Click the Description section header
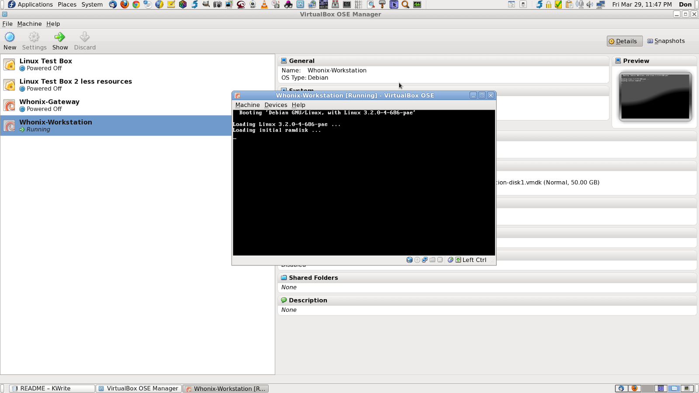 (x=487, y=300)
